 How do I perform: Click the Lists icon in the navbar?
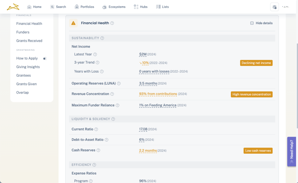[158, 7]
